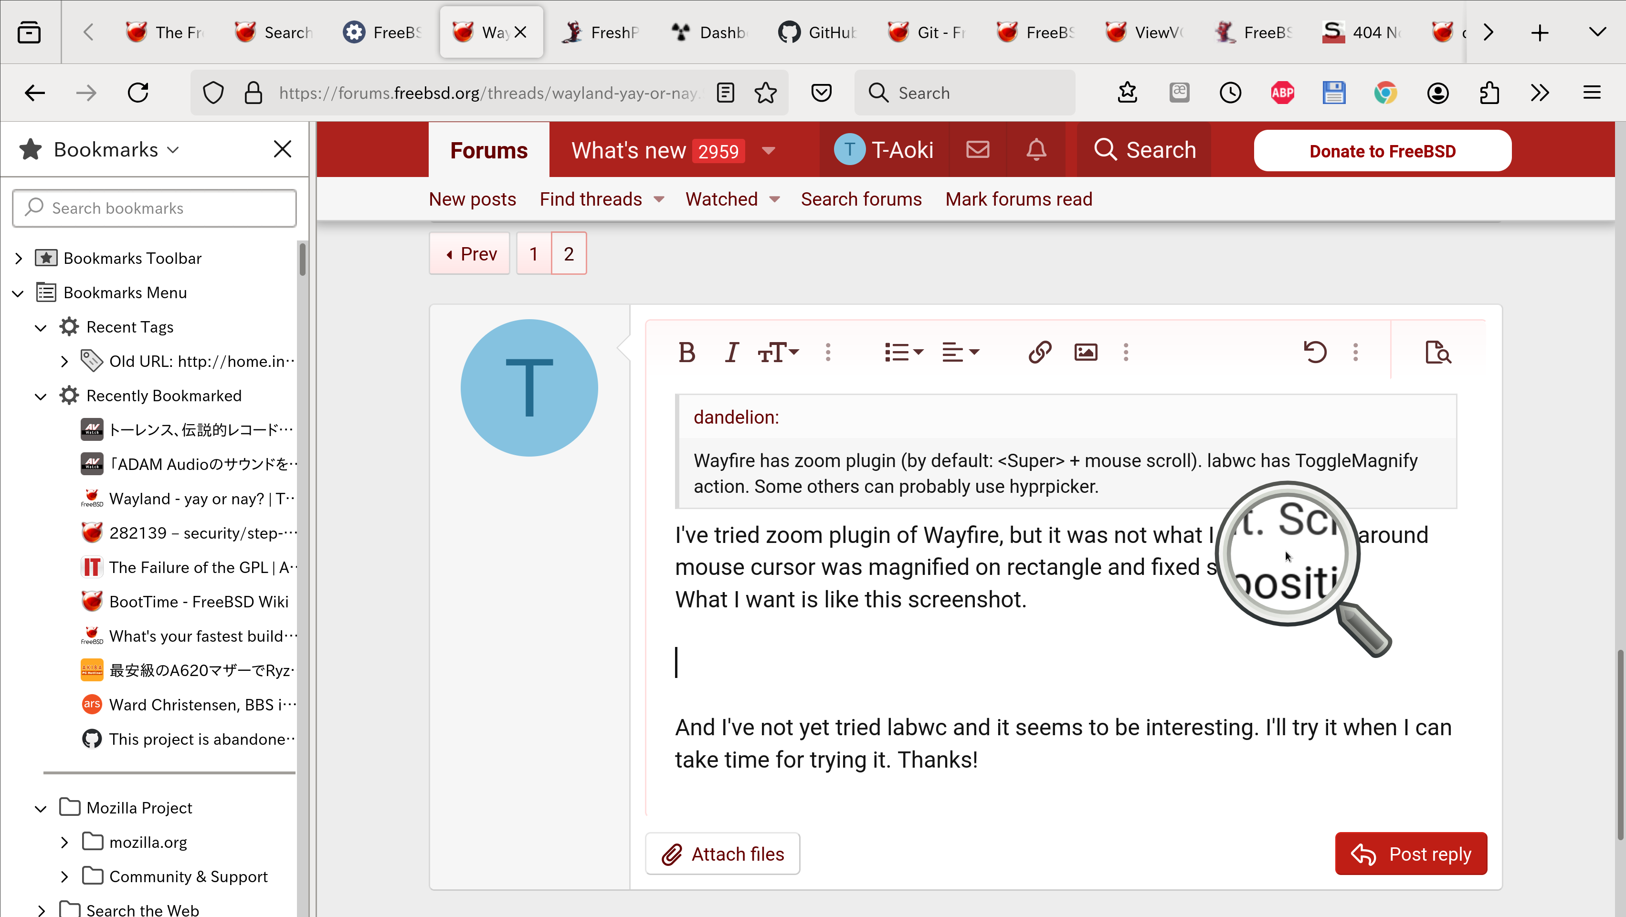Open the list options dropdown
Image resolution: width=1626 pixels, height=917 pixels.
point(903,352)
